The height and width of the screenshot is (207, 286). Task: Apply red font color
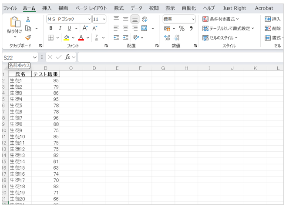[81, 38]
